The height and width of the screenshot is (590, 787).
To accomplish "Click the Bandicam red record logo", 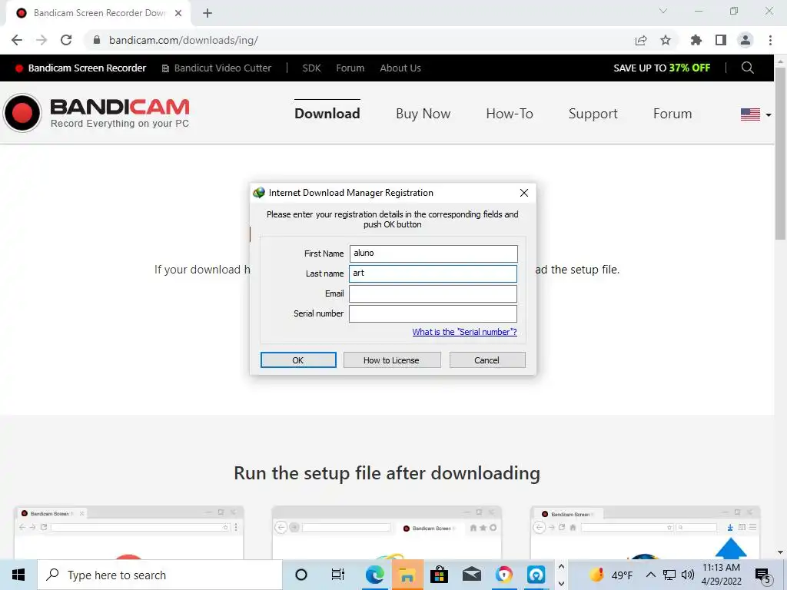I will pos(22,113).
